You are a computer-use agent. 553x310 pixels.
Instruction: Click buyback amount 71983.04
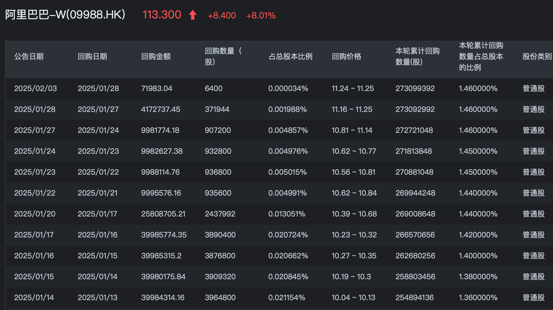pos(157,89)
